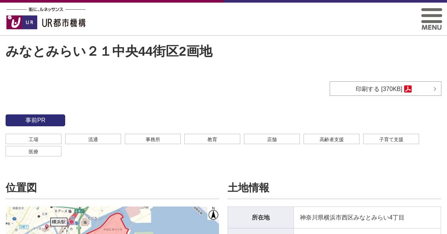Select the 医療 tag
Image resolution: width=447 pixels, height=234 pixels.
coord(34,152)
